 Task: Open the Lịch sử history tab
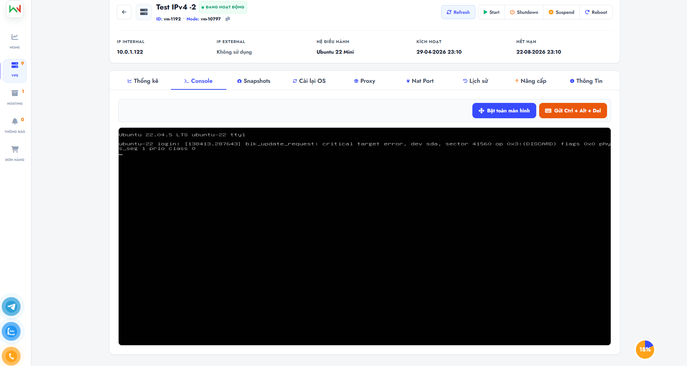tap(476, 81)
